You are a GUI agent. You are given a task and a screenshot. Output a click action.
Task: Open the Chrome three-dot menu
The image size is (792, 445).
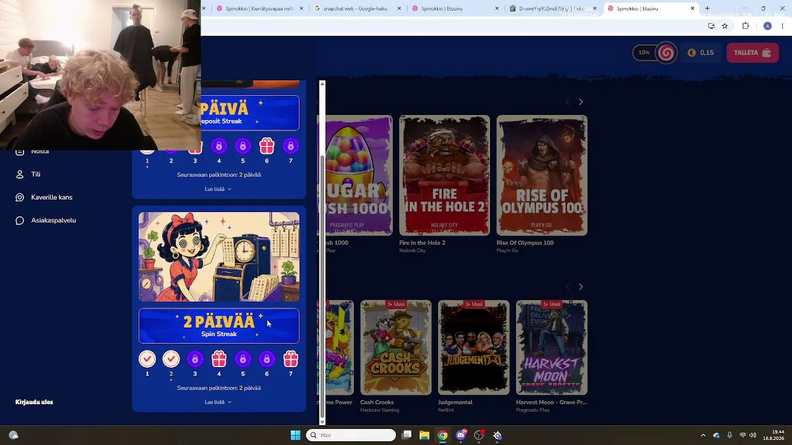783,26
